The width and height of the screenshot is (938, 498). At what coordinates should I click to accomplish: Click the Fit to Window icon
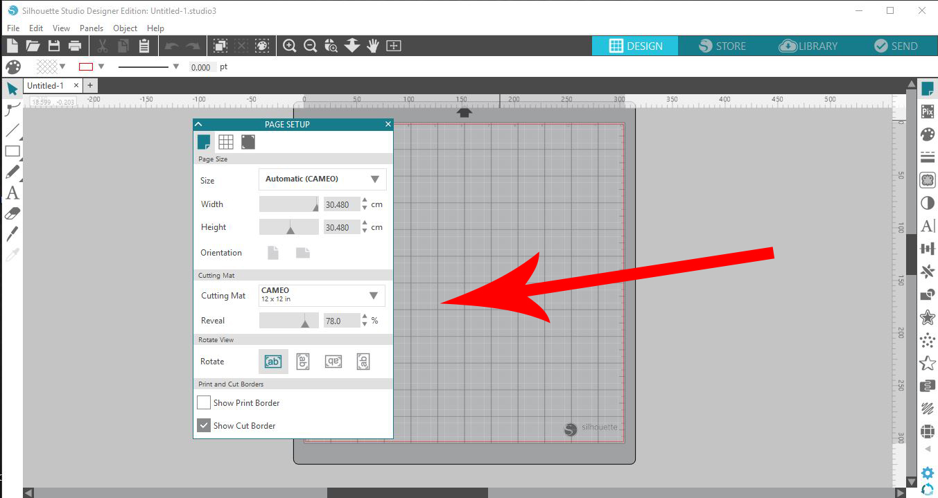394,46
